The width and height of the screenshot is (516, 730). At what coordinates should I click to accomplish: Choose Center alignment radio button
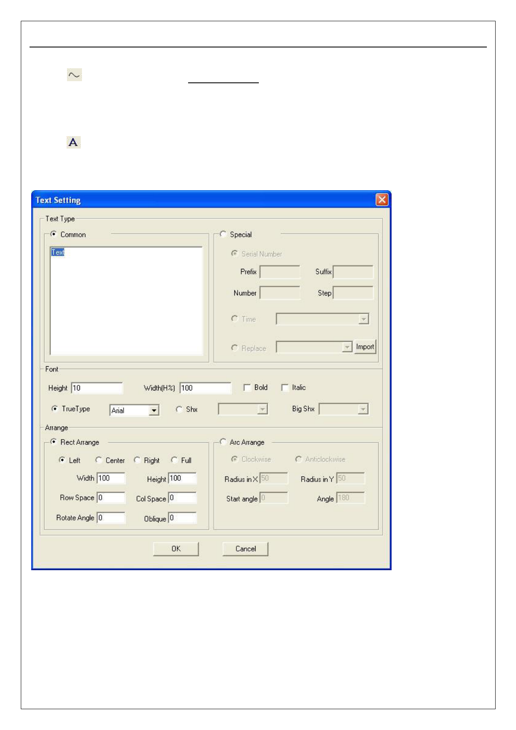[x=99, y=460]
